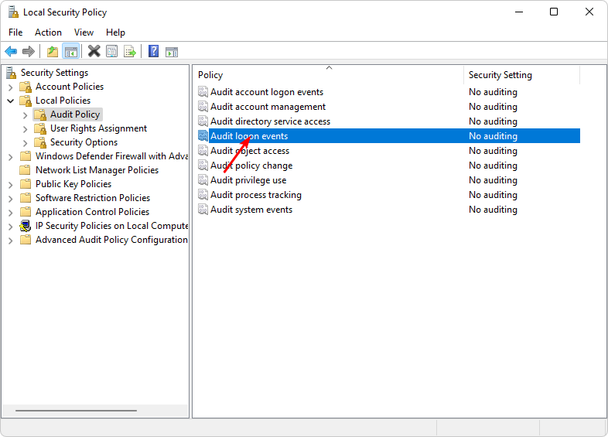The image size is (608, 437).
Task: Expand Advanced Audit Policy Configuration node
Action: pyautogui.click(x=11, y=241)
